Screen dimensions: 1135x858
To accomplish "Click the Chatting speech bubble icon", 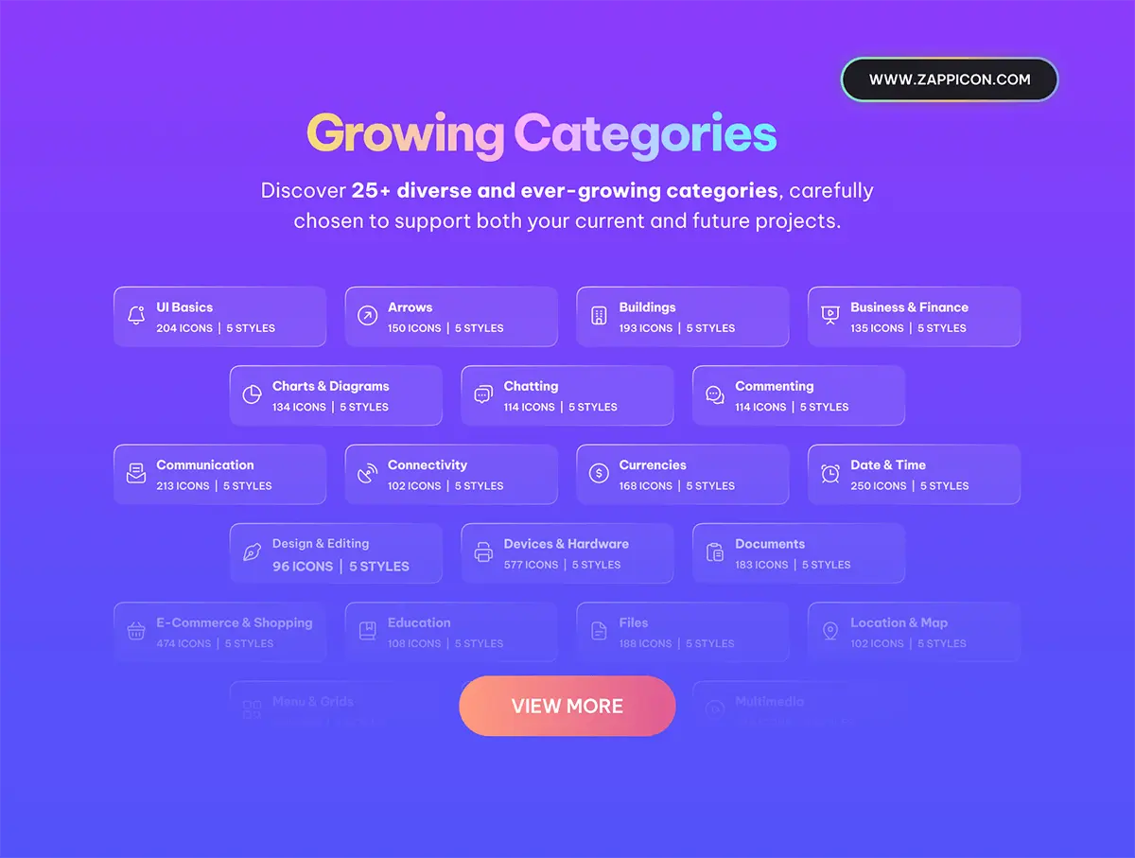I will point(483,395).
